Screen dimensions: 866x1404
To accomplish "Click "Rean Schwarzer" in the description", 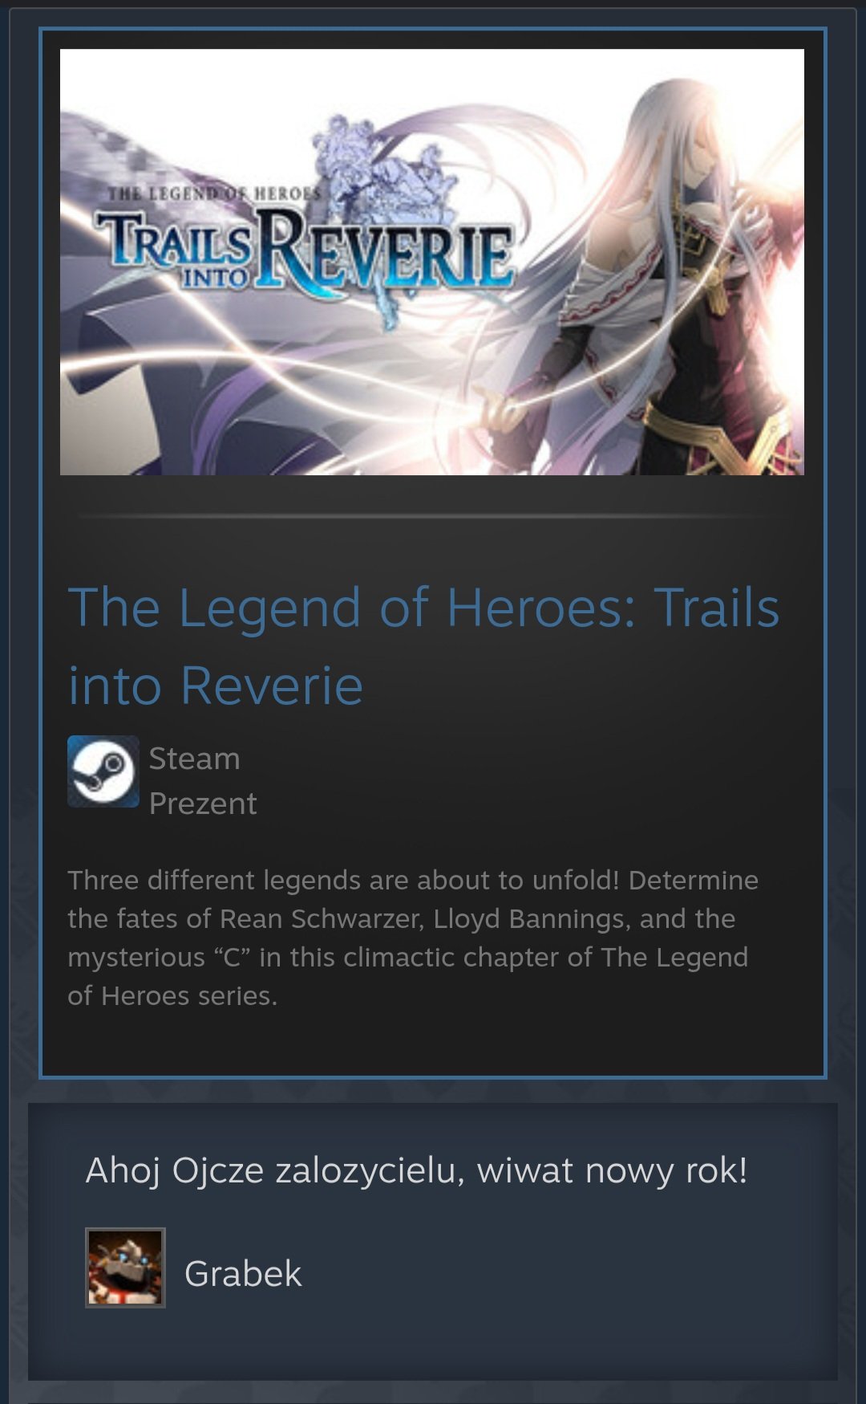I will coord(322,919).
